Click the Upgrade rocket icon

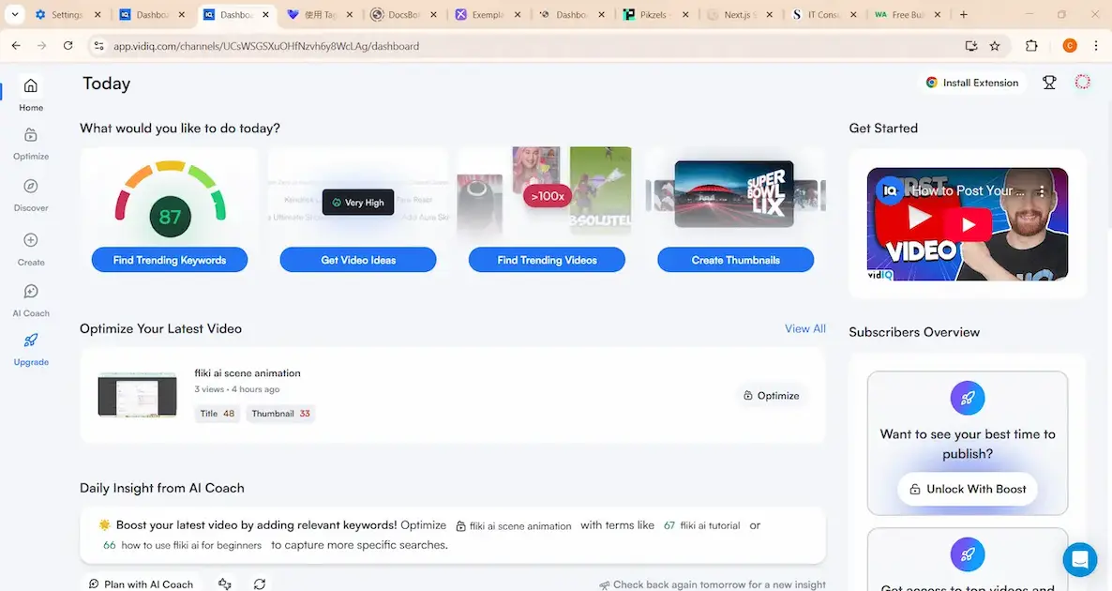point(31,341)
